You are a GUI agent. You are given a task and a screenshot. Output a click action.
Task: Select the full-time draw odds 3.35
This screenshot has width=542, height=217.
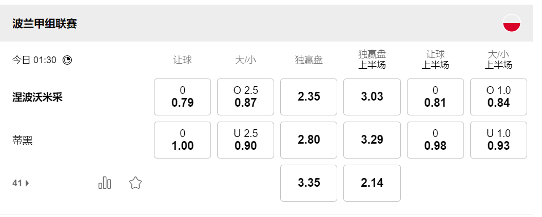tap(309, 183)
